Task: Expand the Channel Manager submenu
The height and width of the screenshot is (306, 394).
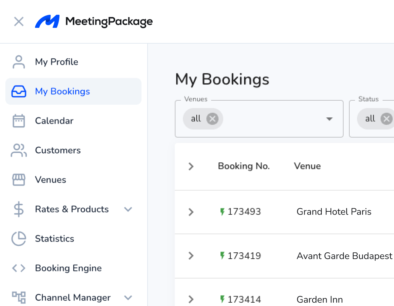Action: click(128, 298)
